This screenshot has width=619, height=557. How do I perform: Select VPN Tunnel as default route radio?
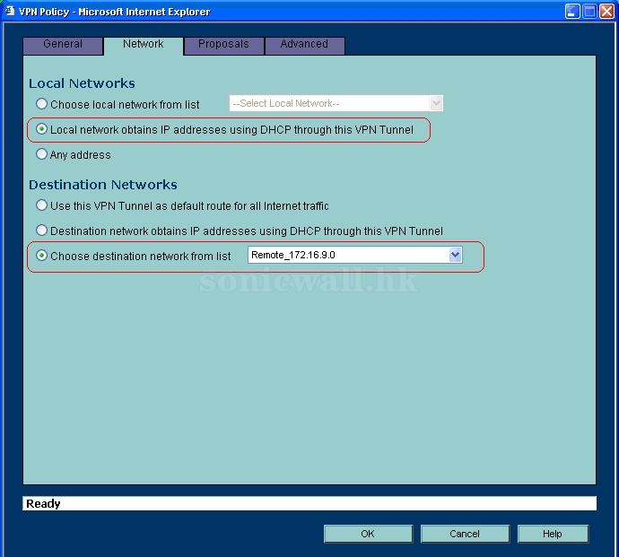point(41,205)
